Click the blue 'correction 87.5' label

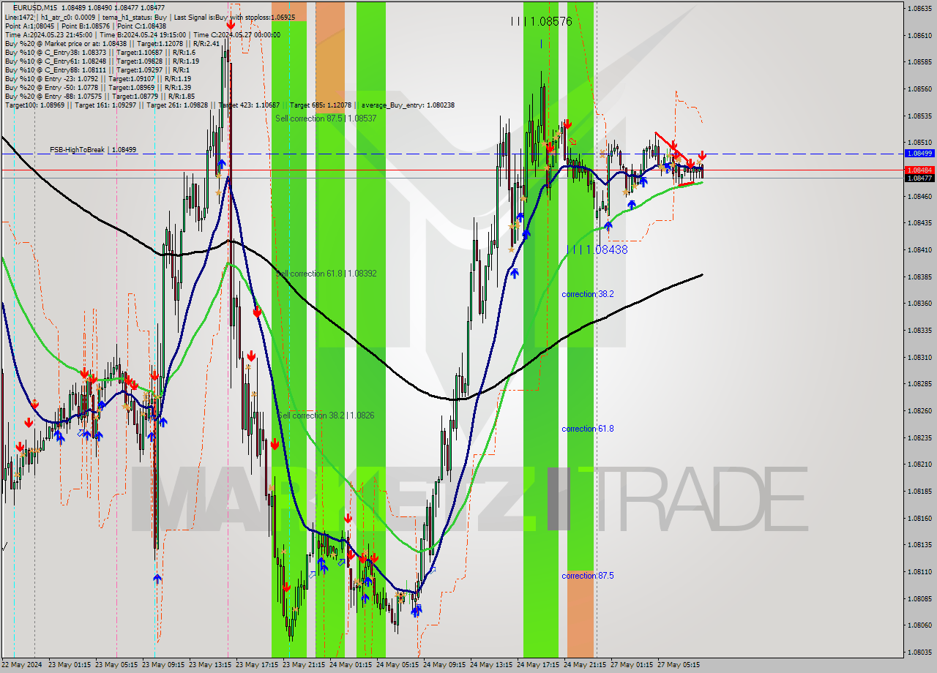pos(588,576)
